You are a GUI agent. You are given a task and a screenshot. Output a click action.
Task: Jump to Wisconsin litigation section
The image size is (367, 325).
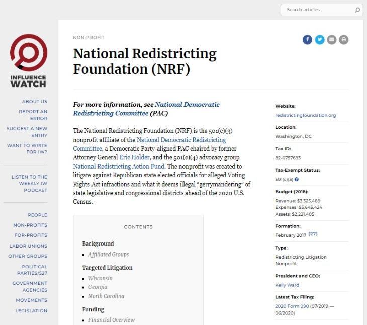coord(101,278)
